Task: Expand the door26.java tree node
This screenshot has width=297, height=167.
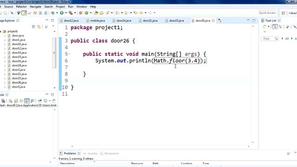Action: click(5, 83)
